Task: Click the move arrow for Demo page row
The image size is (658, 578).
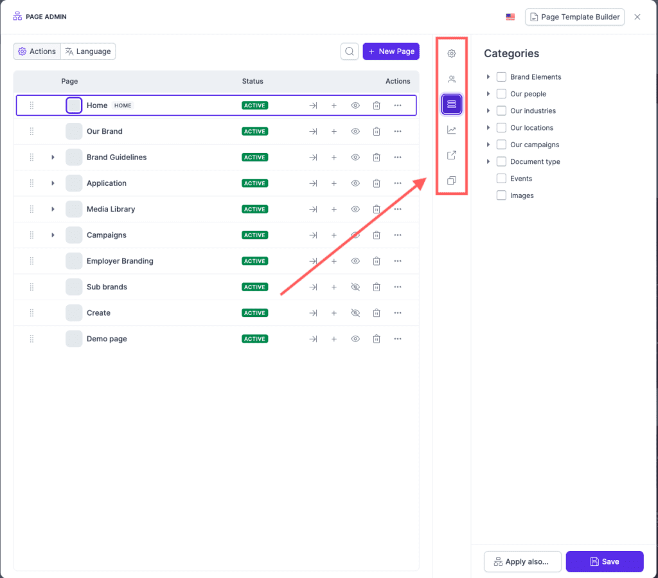Action: click(x=313, y=339)
